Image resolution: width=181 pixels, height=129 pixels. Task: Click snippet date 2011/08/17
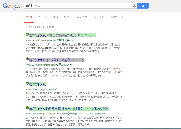click(32, 93)
